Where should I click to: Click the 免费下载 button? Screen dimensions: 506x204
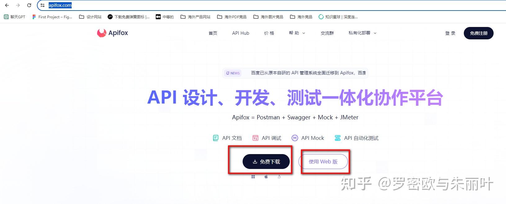[266, 162]
